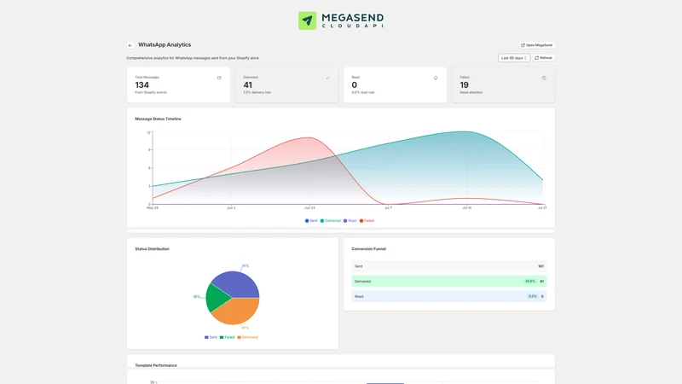
Task: Click the Delivered count 41 on card
Action: pyautogui.click(x=247, y=84)
